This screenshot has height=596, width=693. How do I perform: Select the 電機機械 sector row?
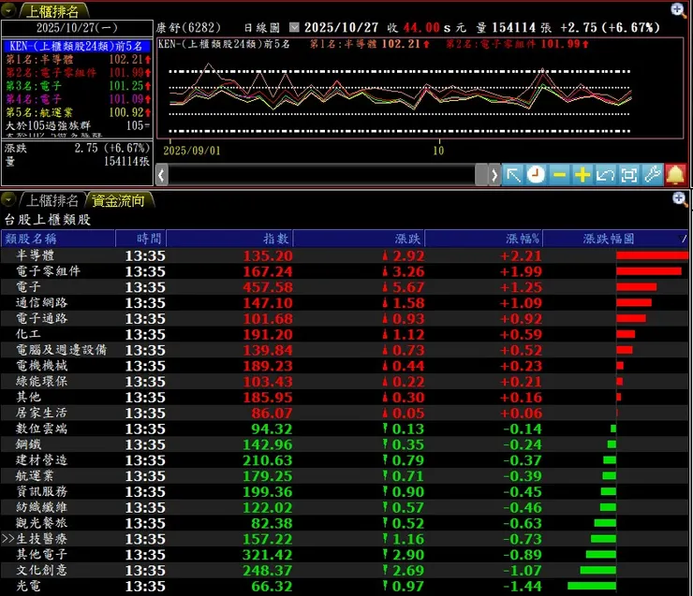345,366
